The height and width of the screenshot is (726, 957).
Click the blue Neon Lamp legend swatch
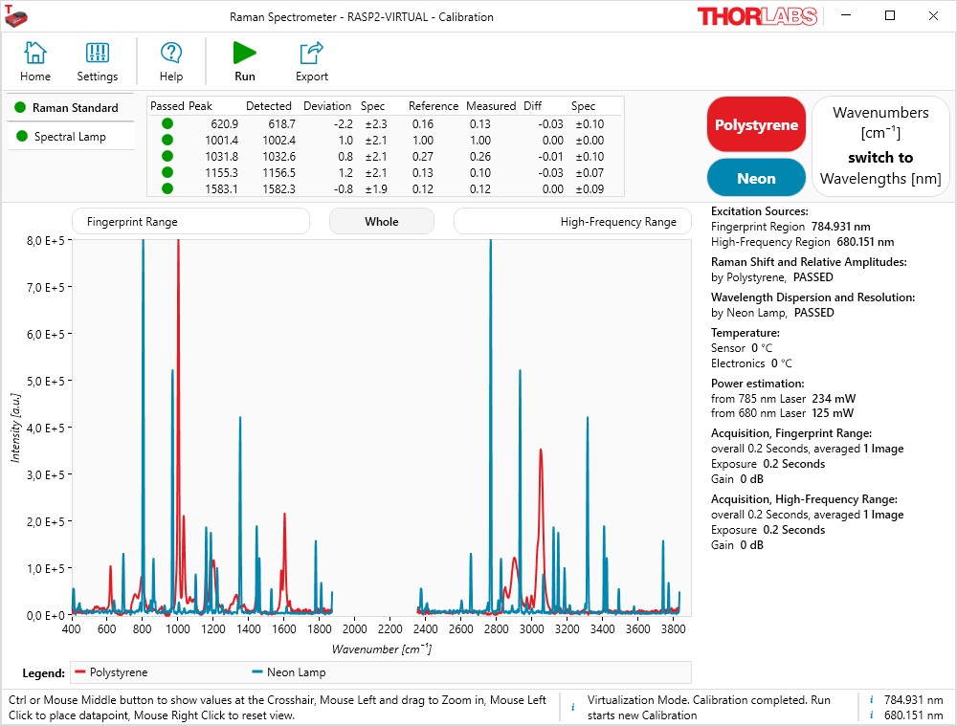pyautogui.click(x=256, y=672)
